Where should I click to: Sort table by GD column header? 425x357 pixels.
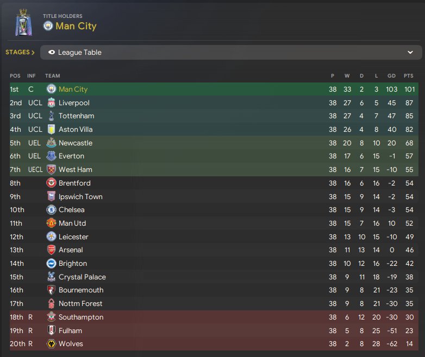(390, 75)
